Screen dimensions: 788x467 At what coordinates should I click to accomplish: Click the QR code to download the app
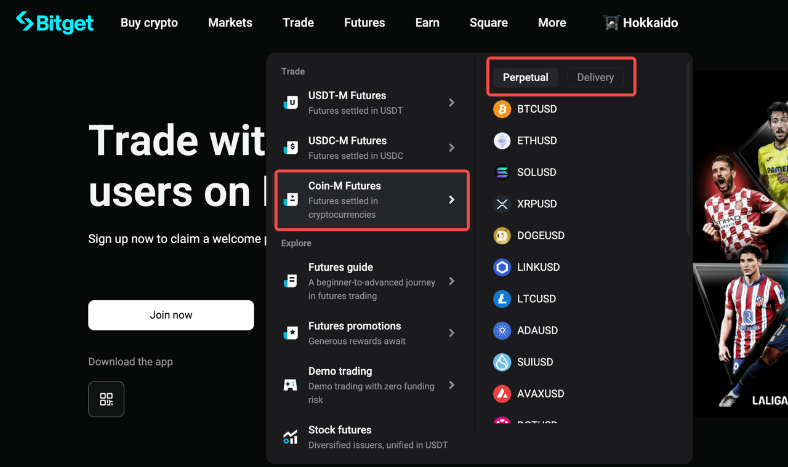pos(106,399)
